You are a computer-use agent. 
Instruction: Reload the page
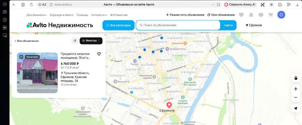(x=32, y=5)
